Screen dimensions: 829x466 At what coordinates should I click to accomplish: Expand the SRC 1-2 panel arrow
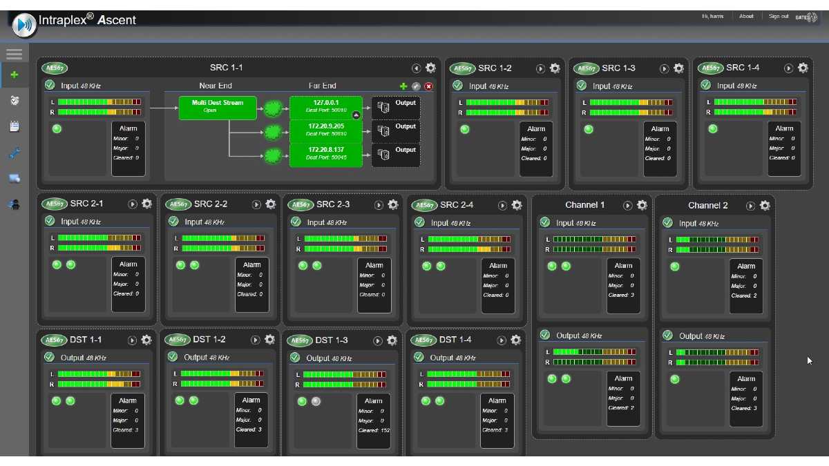(x=540, y=69)
